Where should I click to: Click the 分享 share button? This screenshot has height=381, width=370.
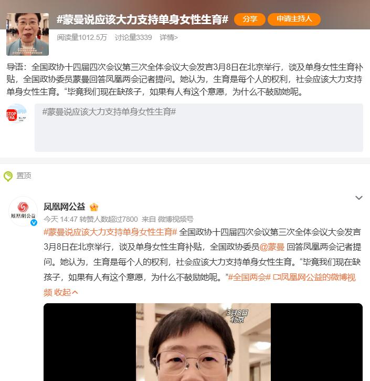[x=250, y=19]
